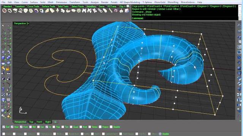Click the Command input line

click(185, 19)
